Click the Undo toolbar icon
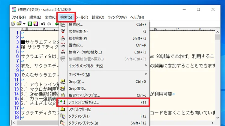The image size is (225, 126). pos(43,24)
